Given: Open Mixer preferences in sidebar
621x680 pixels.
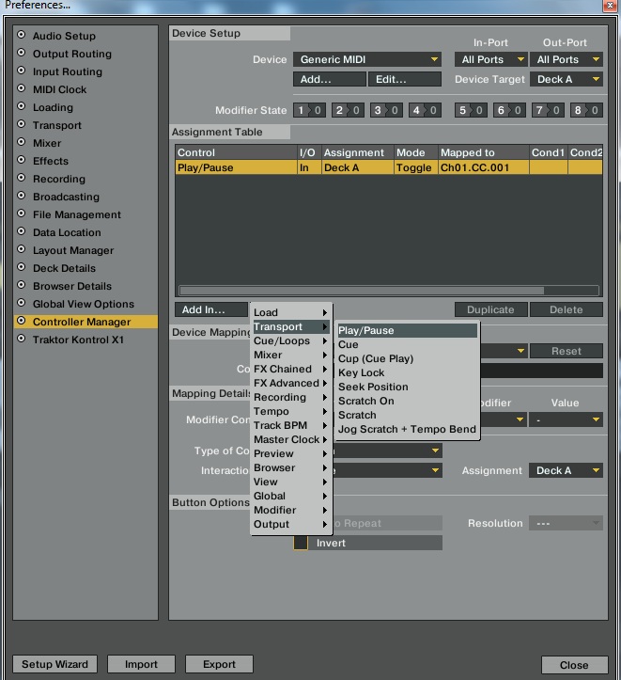Looking at the screenshot, I should click(x=47, y=143).
